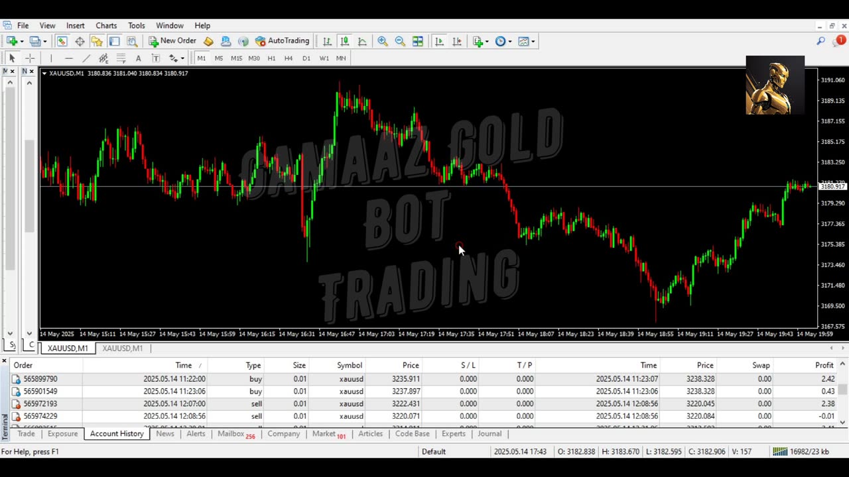Toggle the AutoTrading button
Screen dimensions: 849x477
(282, 41)
